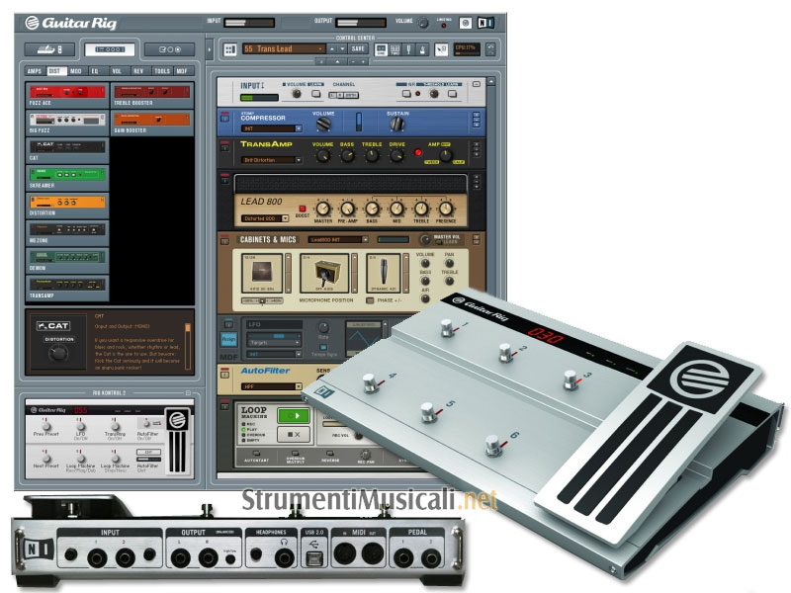This screenshot has width=791, height=593.
Task: Open the REV components tab
Action: click(139, 71)
